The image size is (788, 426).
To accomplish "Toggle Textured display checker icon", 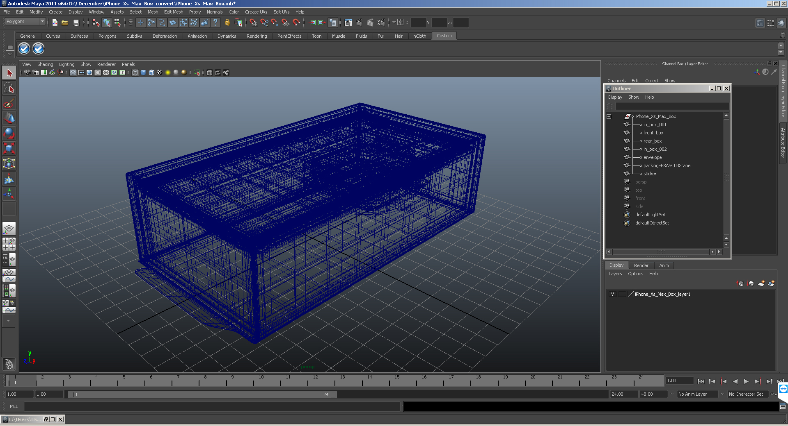I will coord(160,73).
